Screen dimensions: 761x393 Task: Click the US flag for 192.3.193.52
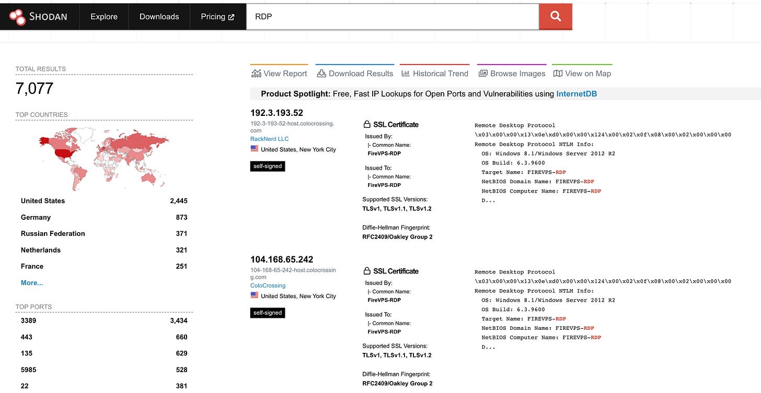[x=255, y=149]
